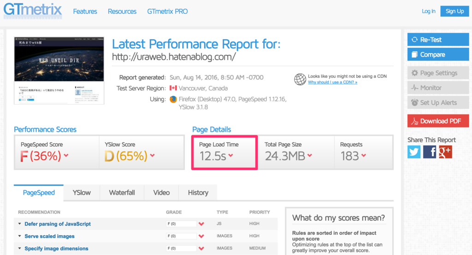Switch to the YSlow tab

(x=82, y=192)
